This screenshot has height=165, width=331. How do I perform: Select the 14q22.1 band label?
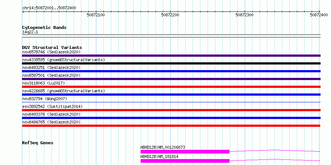point(30,32)
